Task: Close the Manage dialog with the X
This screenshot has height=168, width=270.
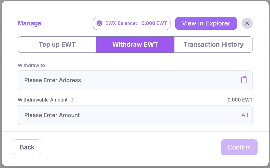Action: 247,23
